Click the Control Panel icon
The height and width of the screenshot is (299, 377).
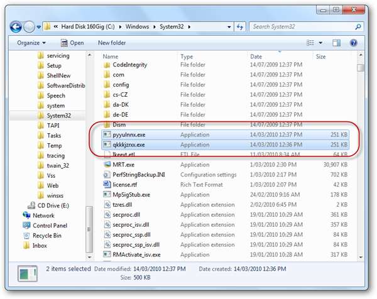pyautogui.click(x=26, y=226)
